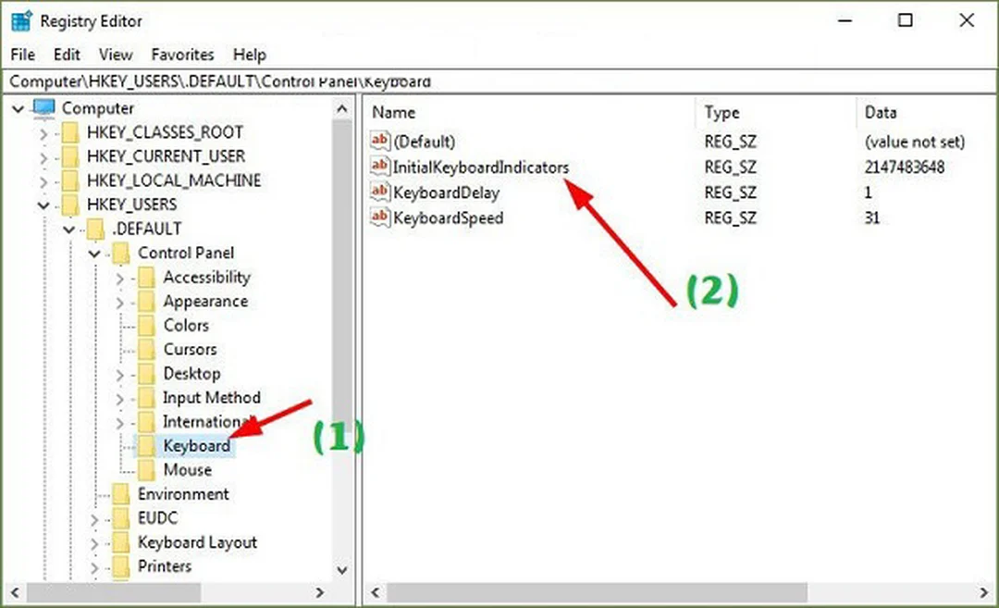The width and height of the screenshot is (999, 608).
Task: Click the 2147483648 data value
Action: [x=904, y=167]
